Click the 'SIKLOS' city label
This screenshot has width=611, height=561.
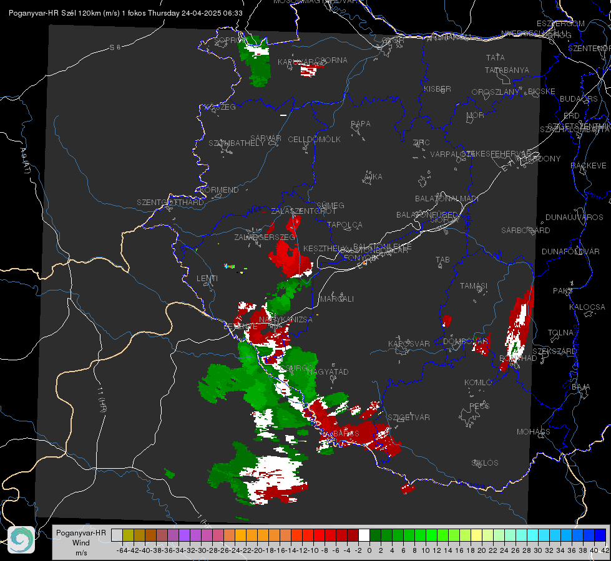pos(485,463)
